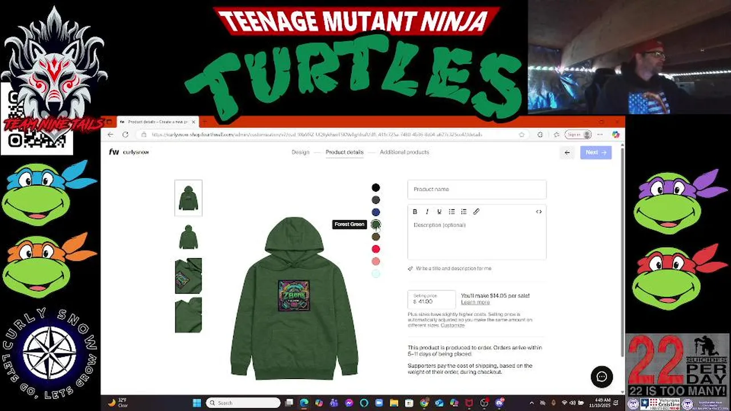731x411 pixels.
Task: Click the back arrow beside Next
Action: click(x=567, y=152)
